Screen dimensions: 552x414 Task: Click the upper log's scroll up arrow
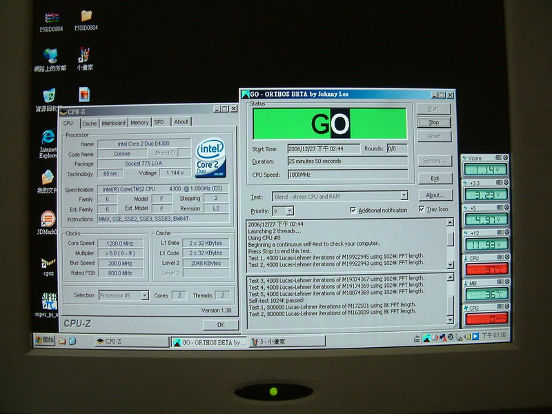click(450, 222)
